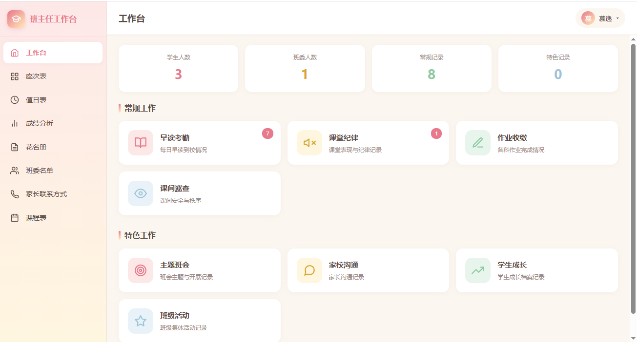Click the 家长联系方式 phone icon
637x342 pixels.
pyautogui.click(x=15, y=194)
